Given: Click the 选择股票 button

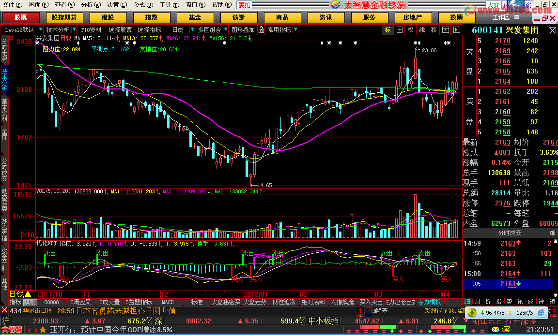Looking at the screenshot, I should click(120, 30).
